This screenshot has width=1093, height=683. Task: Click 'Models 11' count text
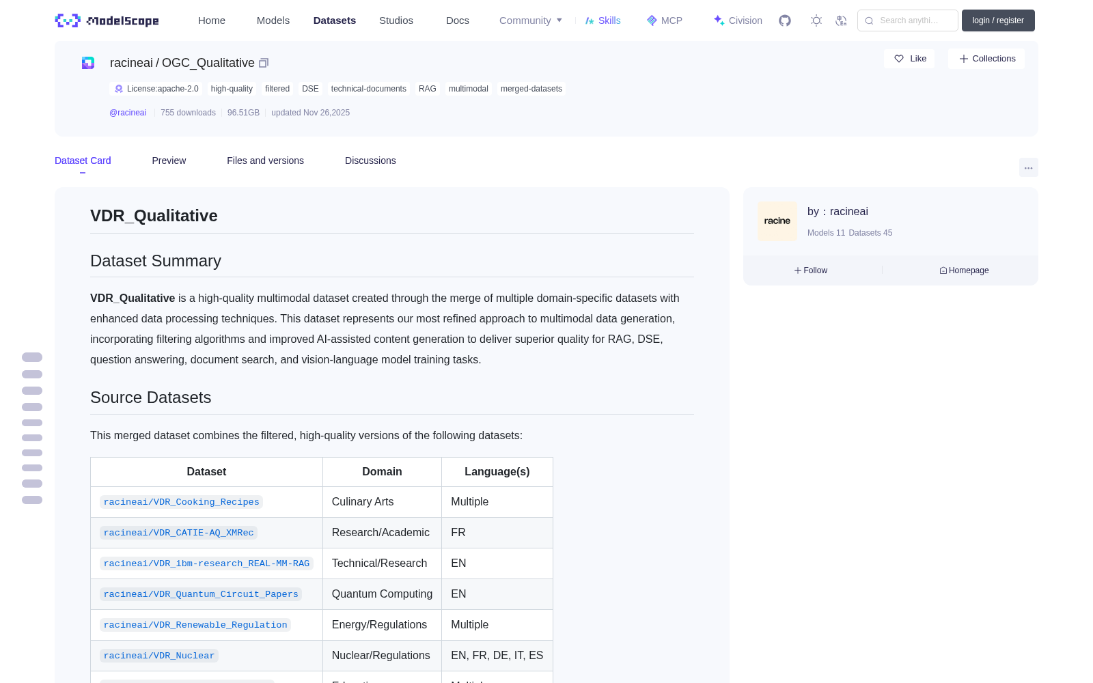826,233
